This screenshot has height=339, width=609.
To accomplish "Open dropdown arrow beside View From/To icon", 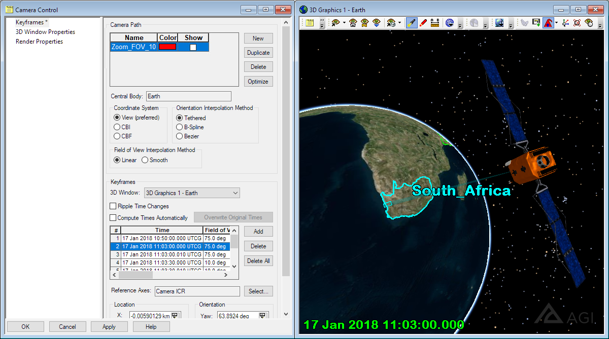I will [344, 23].
